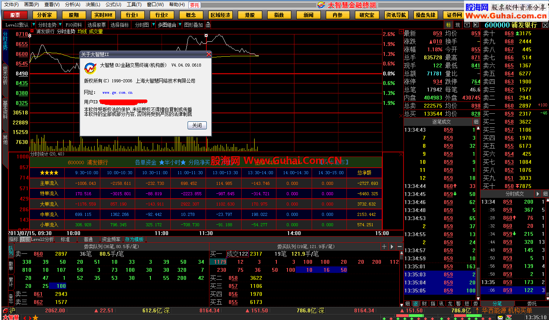Click the 标 toggle in quote panel header
Viewport: 549px width, 320px height.
(x=448, y=25)
